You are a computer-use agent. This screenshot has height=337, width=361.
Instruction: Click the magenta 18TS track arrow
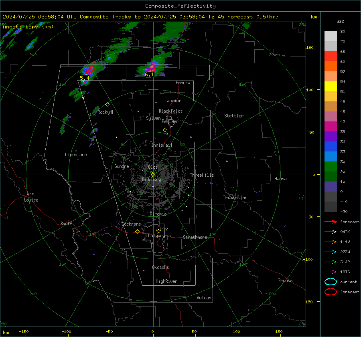[331, 272]
